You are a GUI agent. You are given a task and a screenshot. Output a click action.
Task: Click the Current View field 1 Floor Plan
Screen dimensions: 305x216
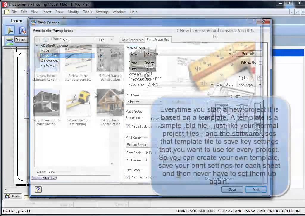pyautogui.click(x=74, y=178)
